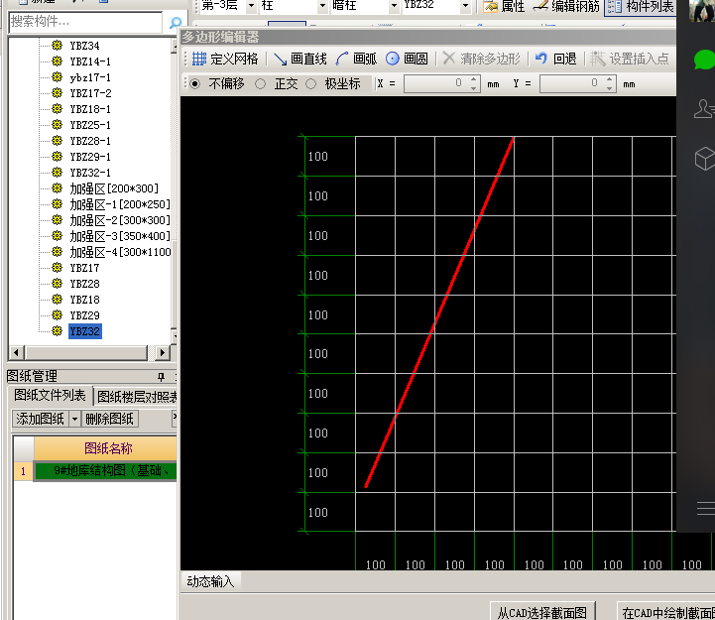Click the 搜索构件 search input field
715x620 pixels.
[85, 22]
